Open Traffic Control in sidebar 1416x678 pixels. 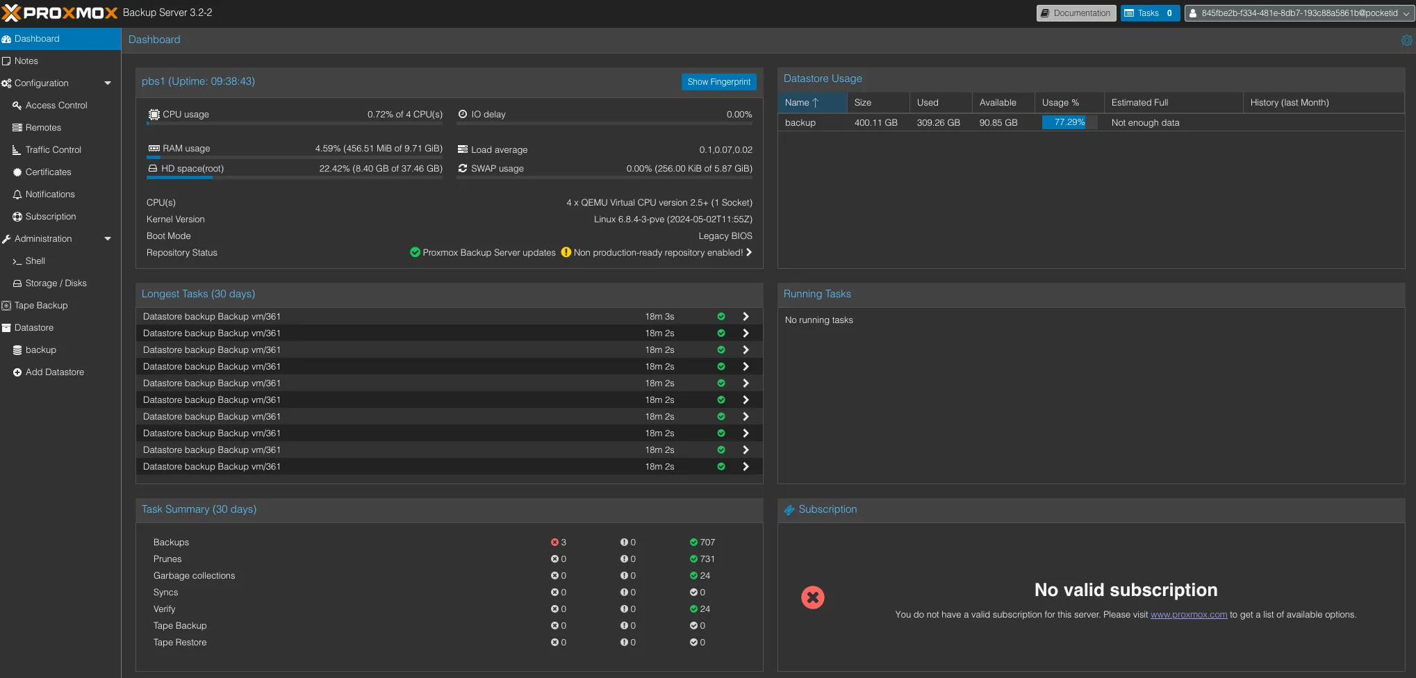[53, 150]
